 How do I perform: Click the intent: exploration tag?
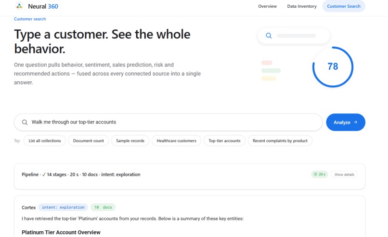coord(63,207)
